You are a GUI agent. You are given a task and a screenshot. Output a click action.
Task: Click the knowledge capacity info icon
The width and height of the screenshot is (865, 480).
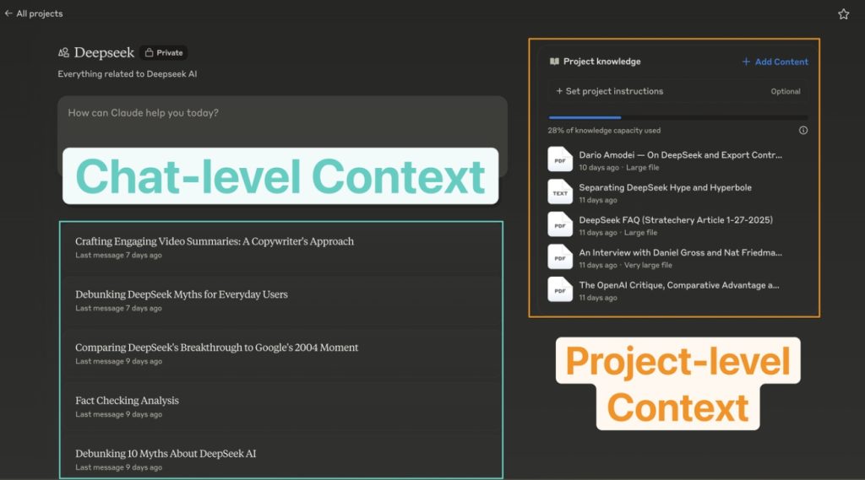point(802,131)
